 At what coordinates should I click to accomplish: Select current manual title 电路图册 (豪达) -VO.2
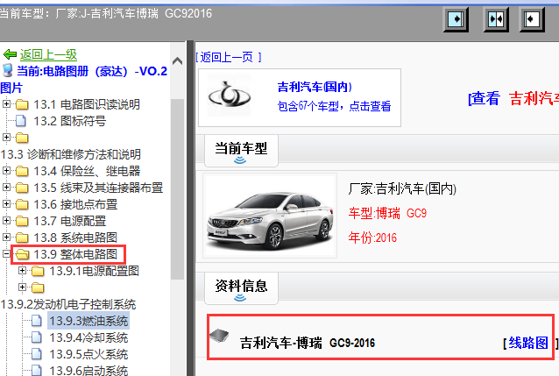click(92, 71)
